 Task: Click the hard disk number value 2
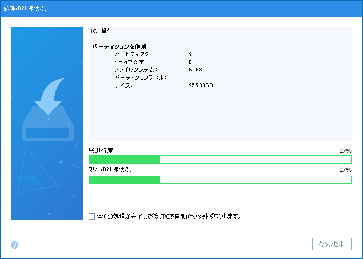tap(190, 54)
